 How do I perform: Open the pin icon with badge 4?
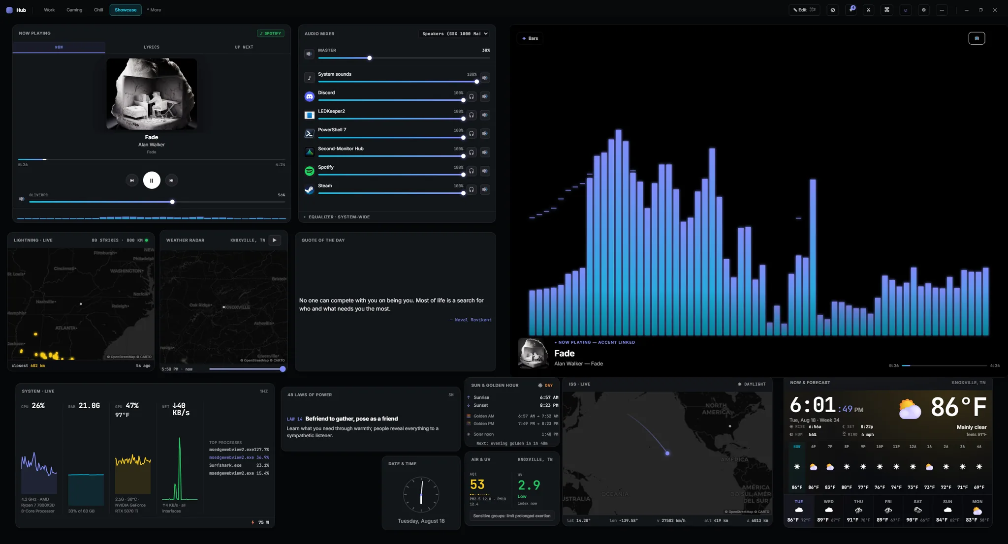(x=851, y=10)
